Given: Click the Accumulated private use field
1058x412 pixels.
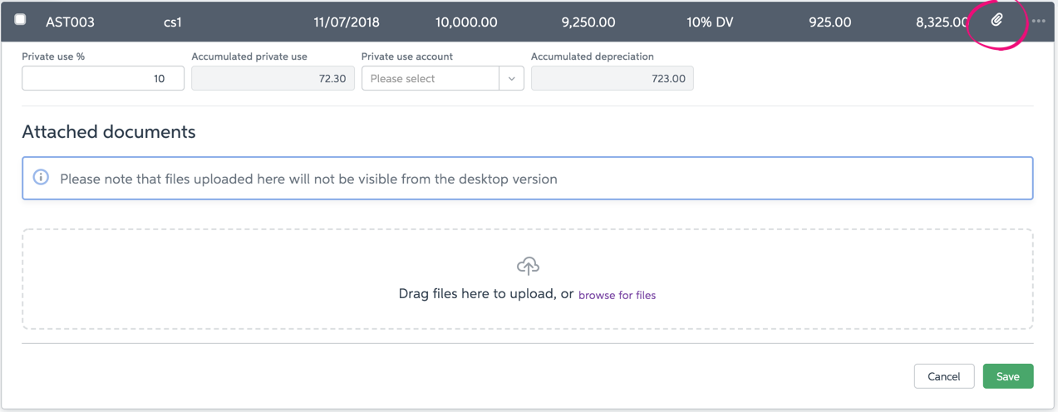Looking at the screenshot, I should pyautogui.click(x=273, y=79).
